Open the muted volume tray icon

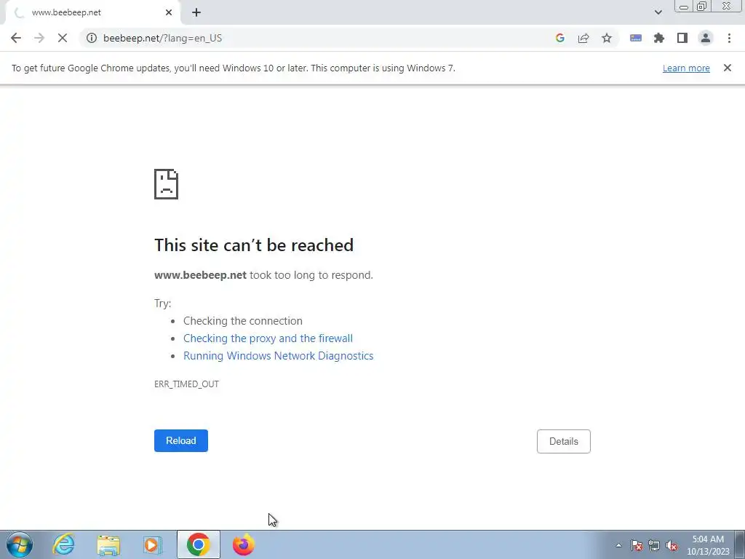tap(672, 545)
